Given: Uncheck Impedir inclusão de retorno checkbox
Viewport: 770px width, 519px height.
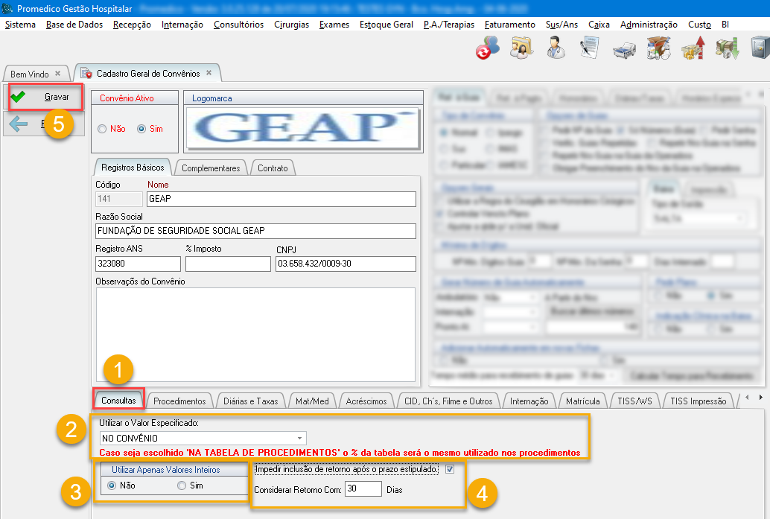Looking at the screenshot, I should (x=449, y=469).
